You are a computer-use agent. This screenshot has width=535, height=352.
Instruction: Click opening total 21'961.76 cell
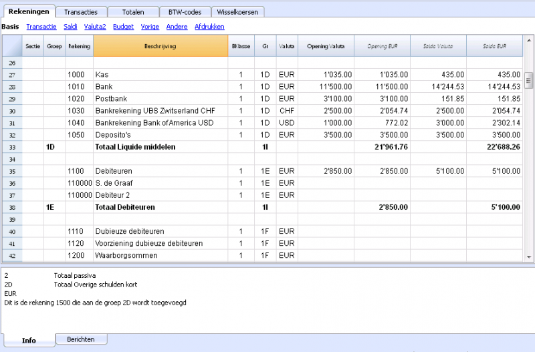(382, 147)
